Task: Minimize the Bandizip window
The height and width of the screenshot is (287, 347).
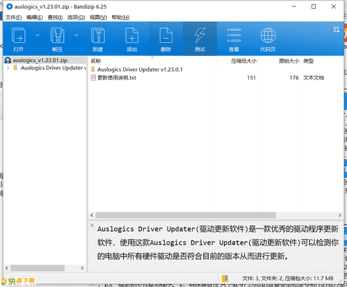Action: click(294, 7)
